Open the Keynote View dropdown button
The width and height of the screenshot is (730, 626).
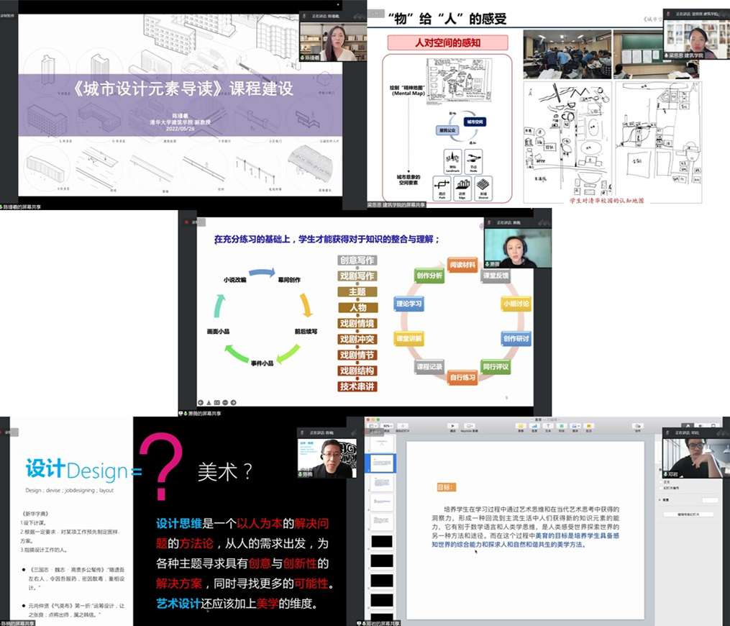click(373, 425)
